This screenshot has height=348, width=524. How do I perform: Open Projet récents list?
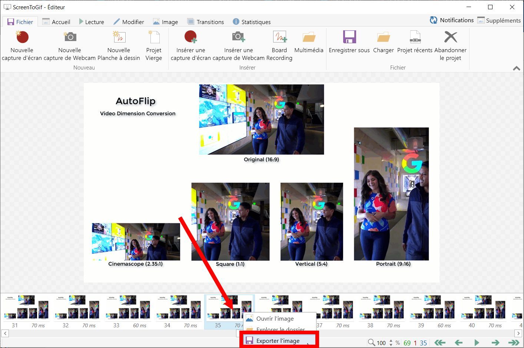(x=415, y=42)
